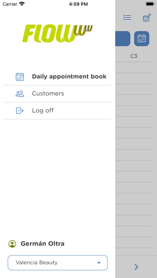Screen dimensions: 157x278
Task: Tap the Log off option
Action: click(58, 111)
